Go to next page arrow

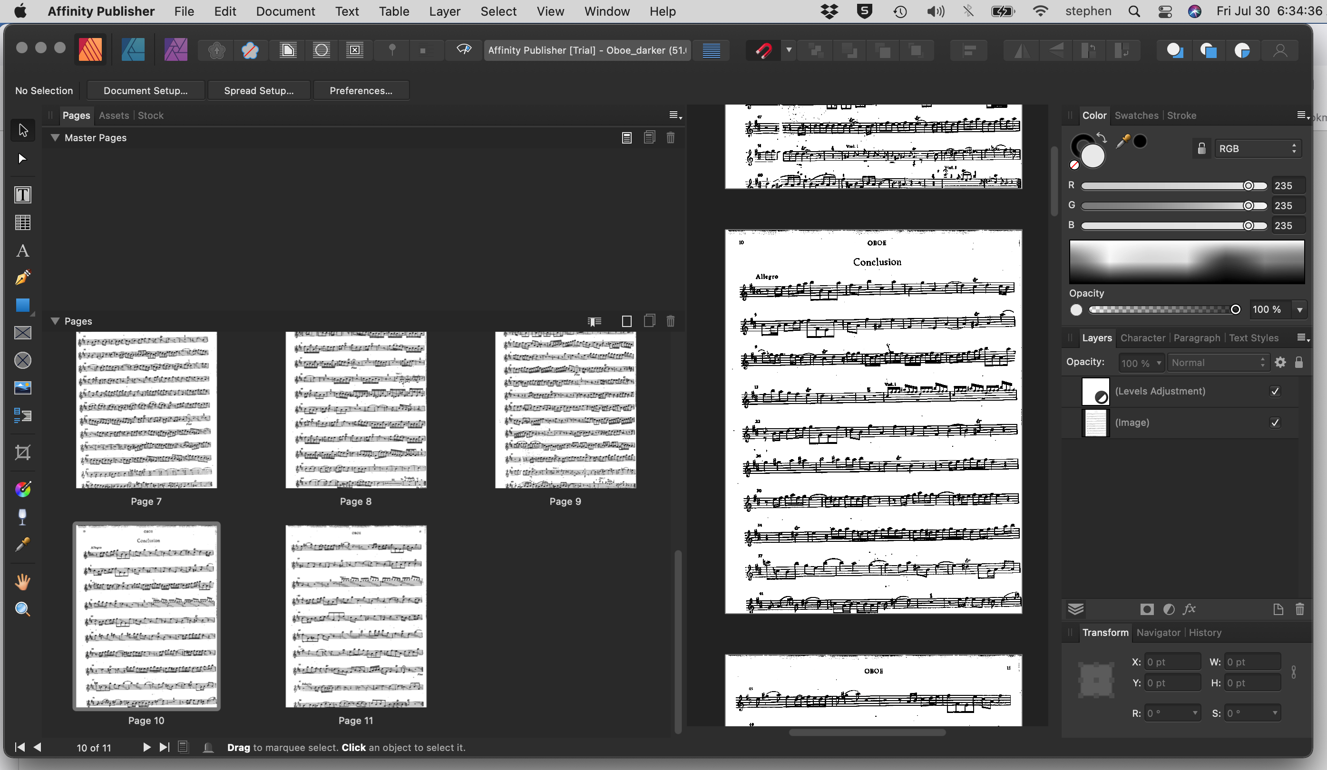[146, 747]
